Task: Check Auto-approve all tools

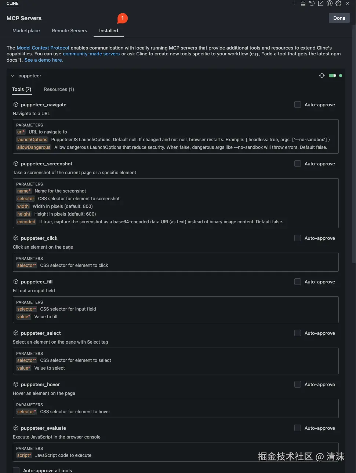Action: 16,470
